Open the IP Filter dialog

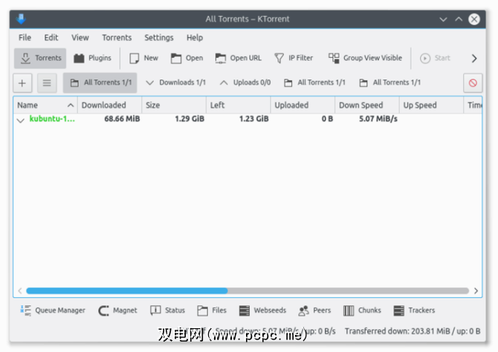294,59
